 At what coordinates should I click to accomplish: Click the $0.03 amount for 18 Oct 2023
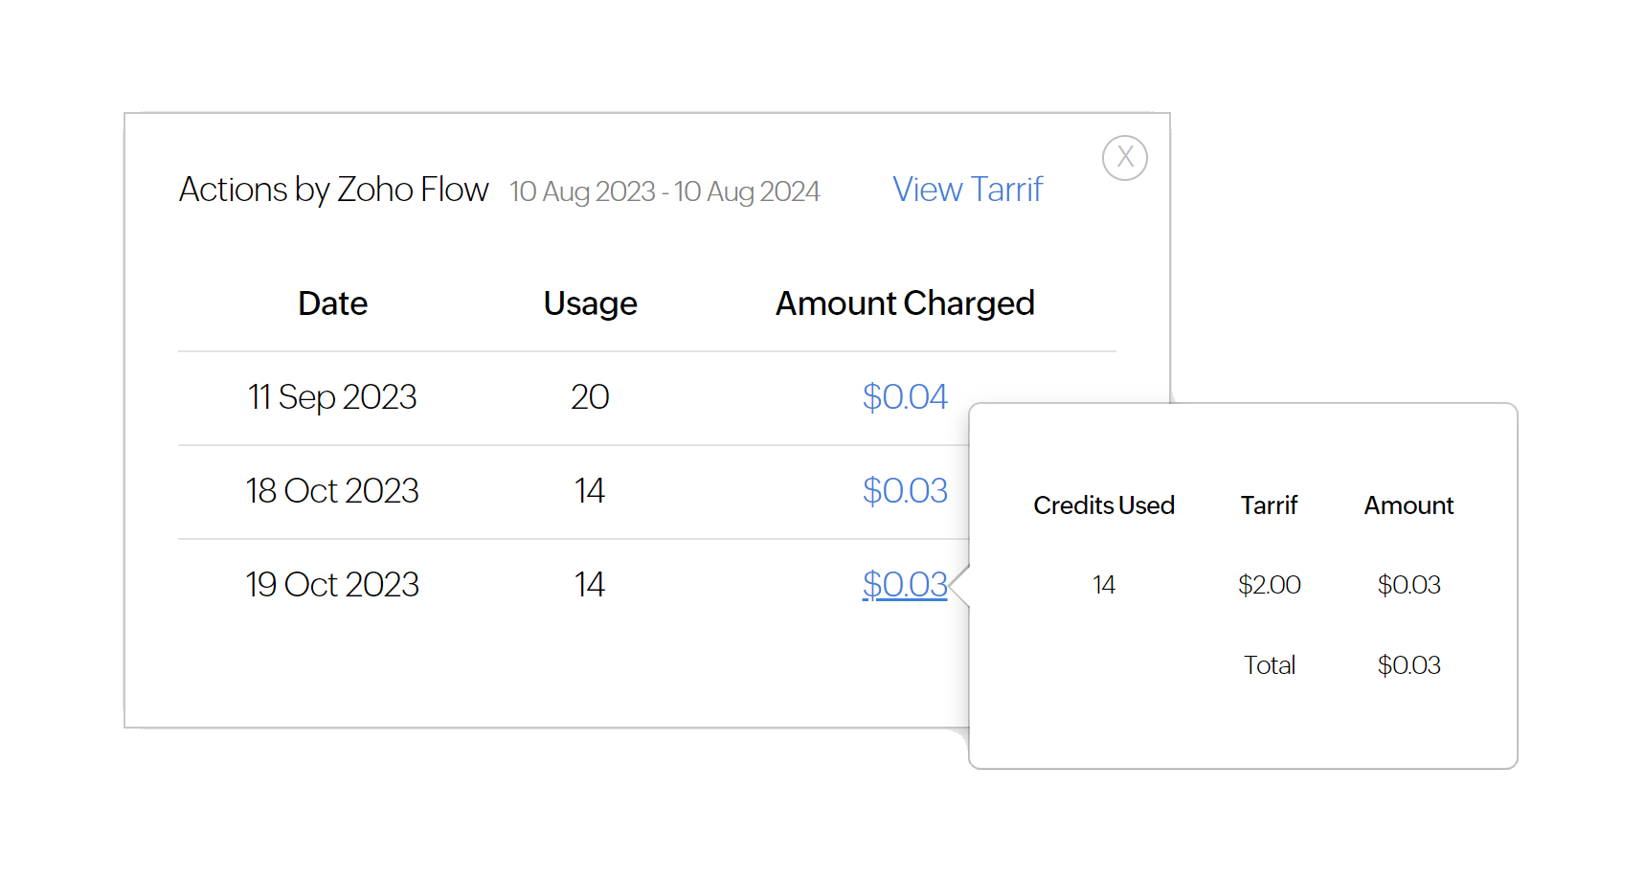tap(904, 491)
